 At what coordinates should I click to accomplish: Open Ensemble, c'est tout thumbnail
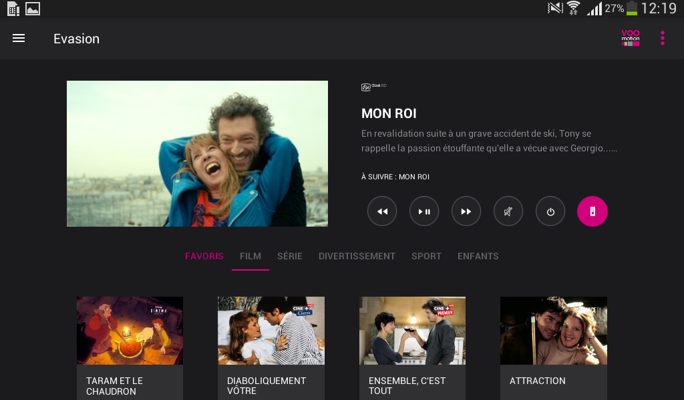[412, 331]
